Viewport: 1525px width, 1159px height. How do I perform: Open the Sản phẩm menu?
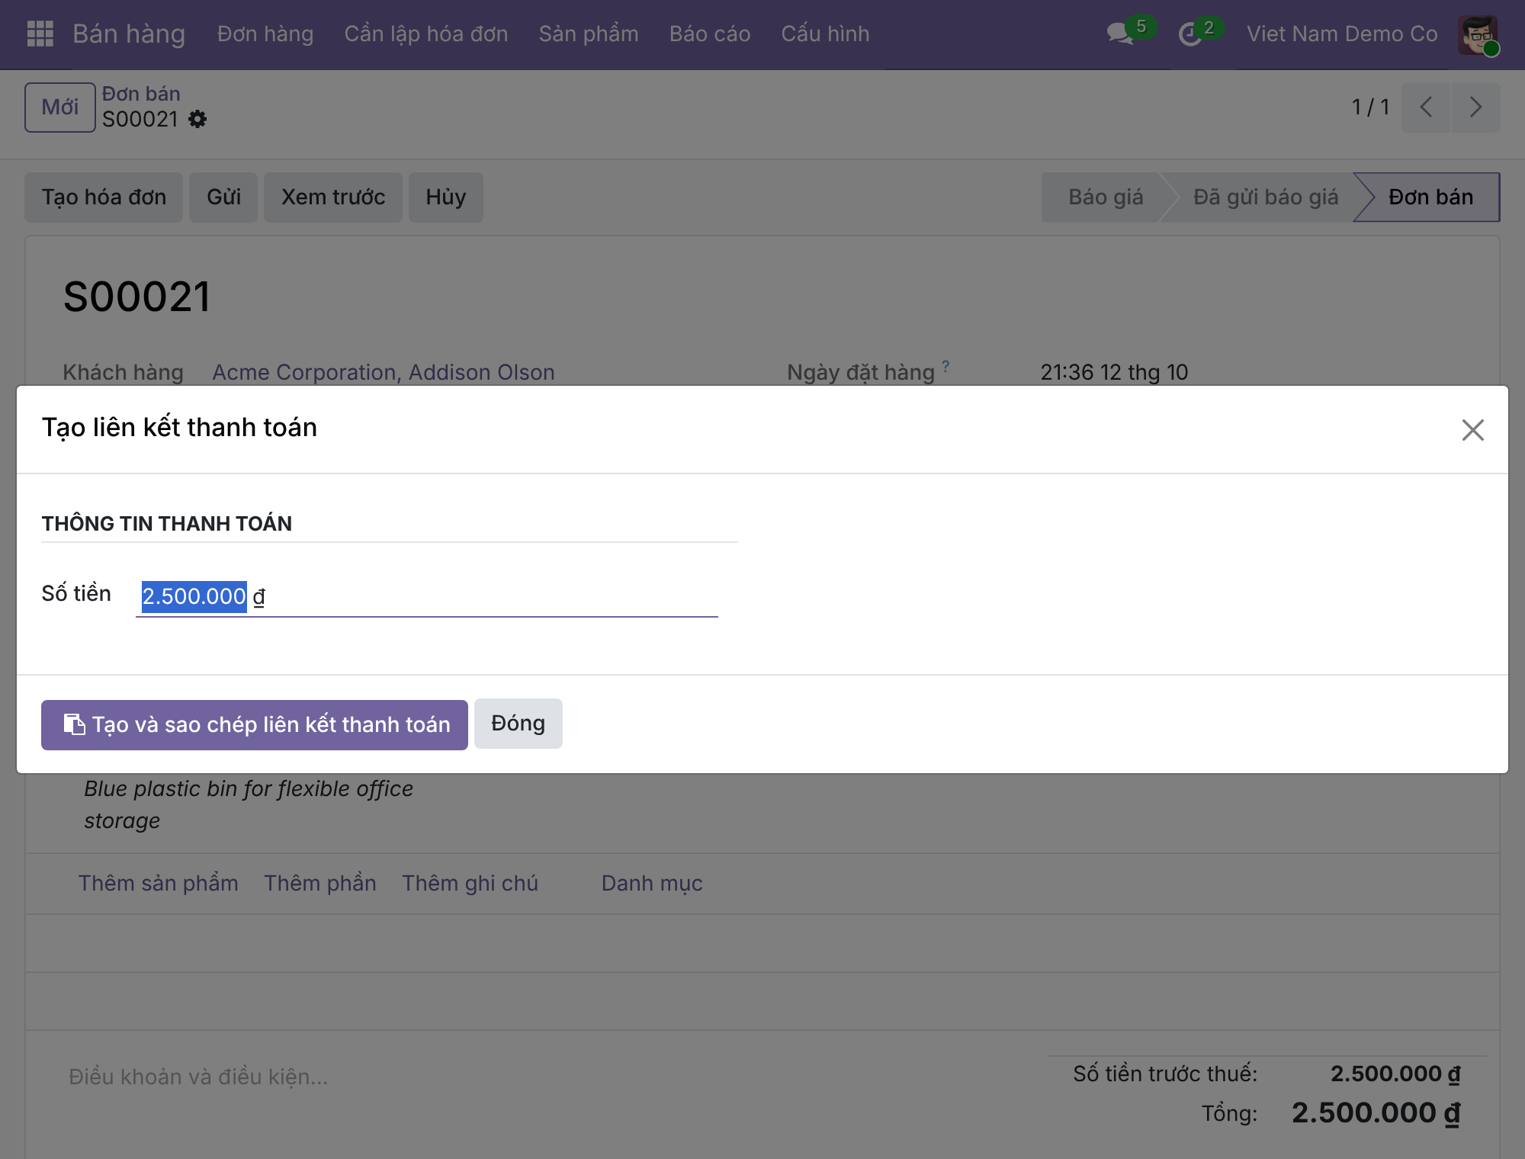click(589, 34)
